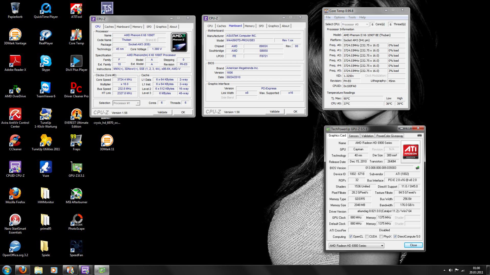Launch MSI Afterburner desktop icon
This screenshot has height=275, width=490.
[76, 195]
